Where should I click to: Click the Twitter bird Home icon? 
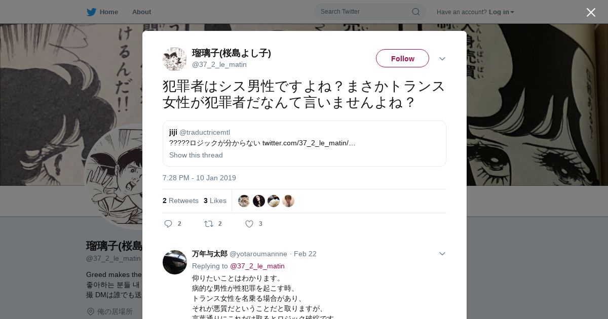pos(91,12)
